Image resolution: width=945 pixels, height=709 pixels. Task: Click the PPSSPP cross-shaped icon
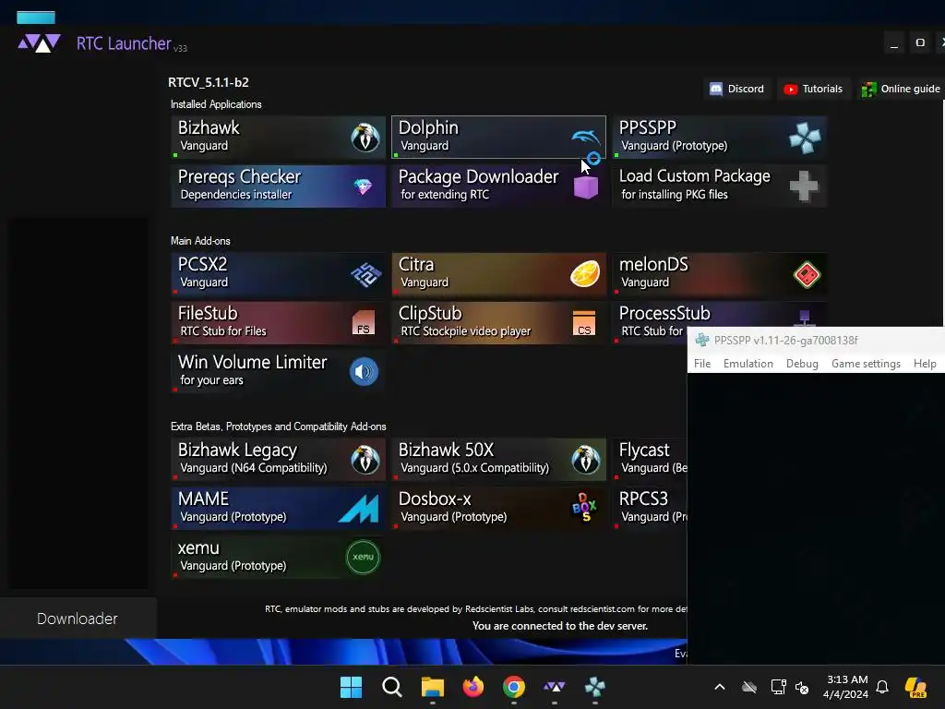805,138
